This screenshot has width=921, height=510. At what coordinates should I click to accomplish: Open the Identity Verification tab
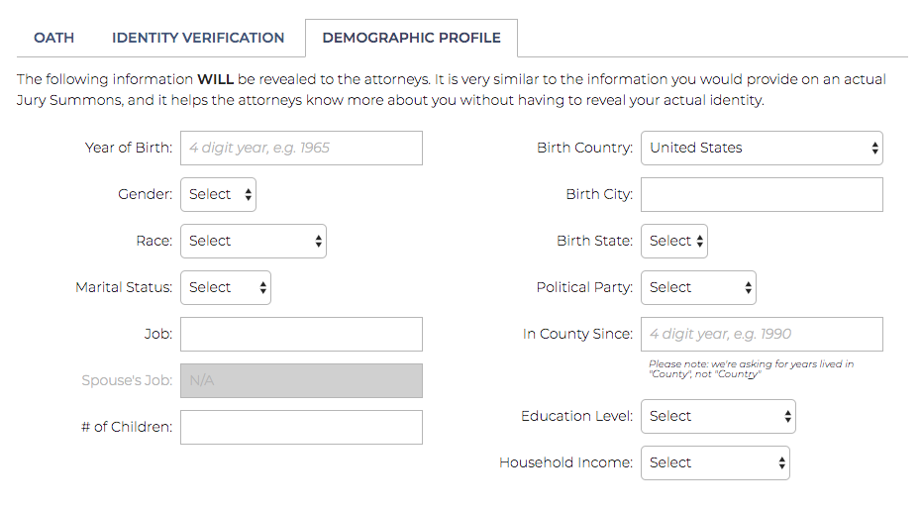coord(198,38)
